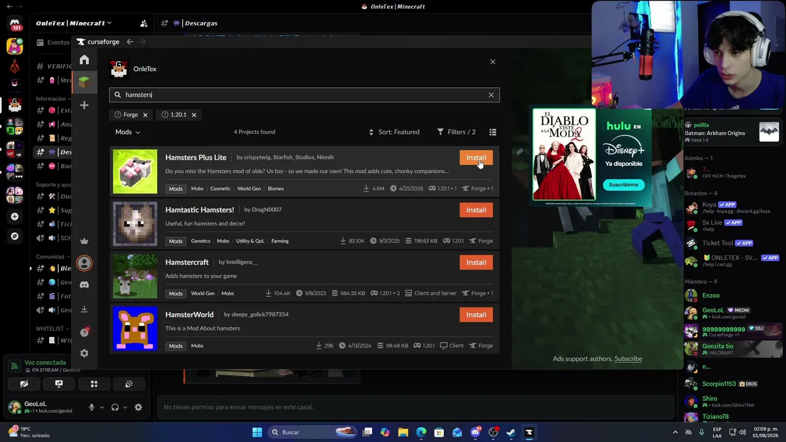The height and width of the screenshot is (442, 786).
Task: Open the crown premium icon in CurseForge sidebar
Action: [x=84, y=241]
